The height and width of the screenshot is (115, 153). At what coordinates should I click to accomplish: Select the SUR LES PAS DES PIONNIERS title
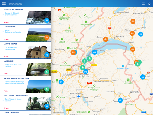pyautogui.click(x=16, y=96)
